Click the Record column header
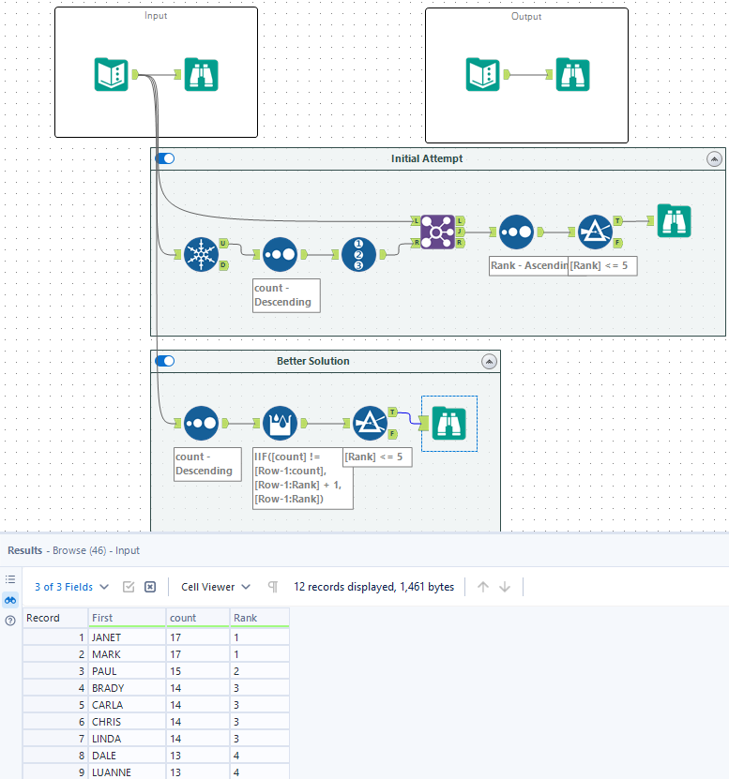This screenshot has height=779, width=729. point(55,618)
